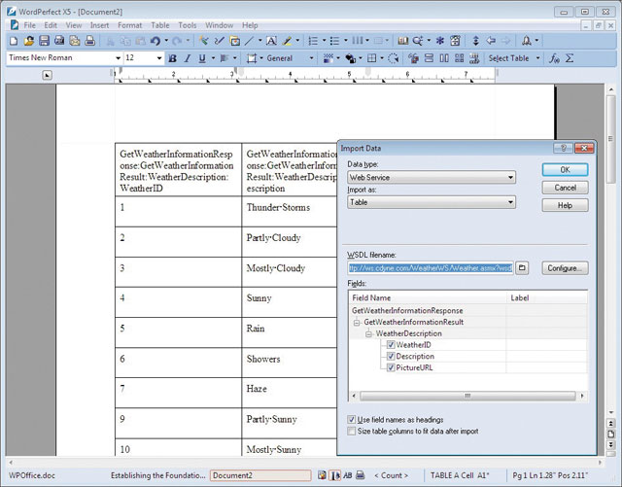Open the Table menu
This screenshot has height=487, width=622.
coord(160,25)
